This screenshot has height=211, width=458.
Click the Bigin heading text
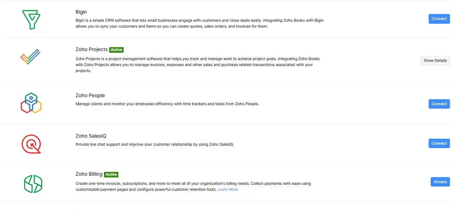click(81, 12)
